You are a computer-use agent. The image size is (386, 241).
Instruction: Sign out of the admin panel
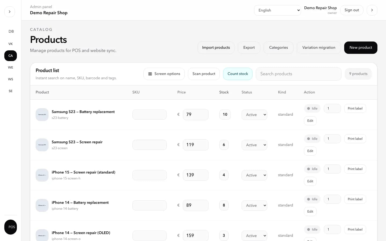coord(352,10)
